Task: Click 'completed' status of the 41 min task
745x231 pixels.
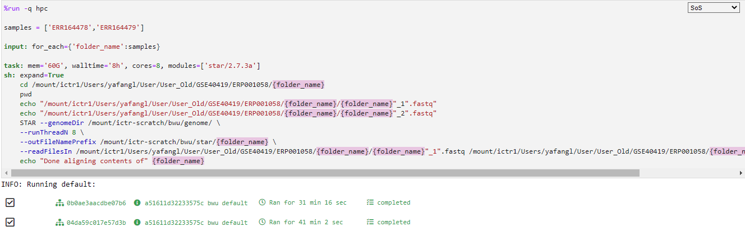Action: 393,222
